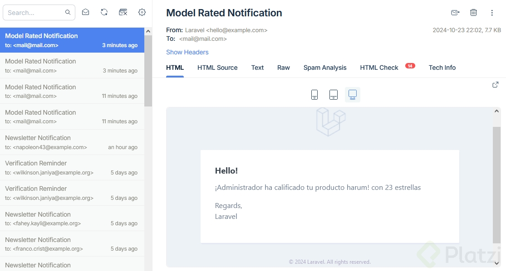Open the HTML Check tab
Image resolution: width=506 pixels, height=271 pixels.
[379, 68]
